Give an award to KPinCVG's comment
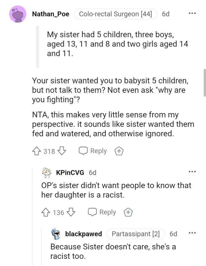Viewport: 206px width, 266px height. point(128,212)
